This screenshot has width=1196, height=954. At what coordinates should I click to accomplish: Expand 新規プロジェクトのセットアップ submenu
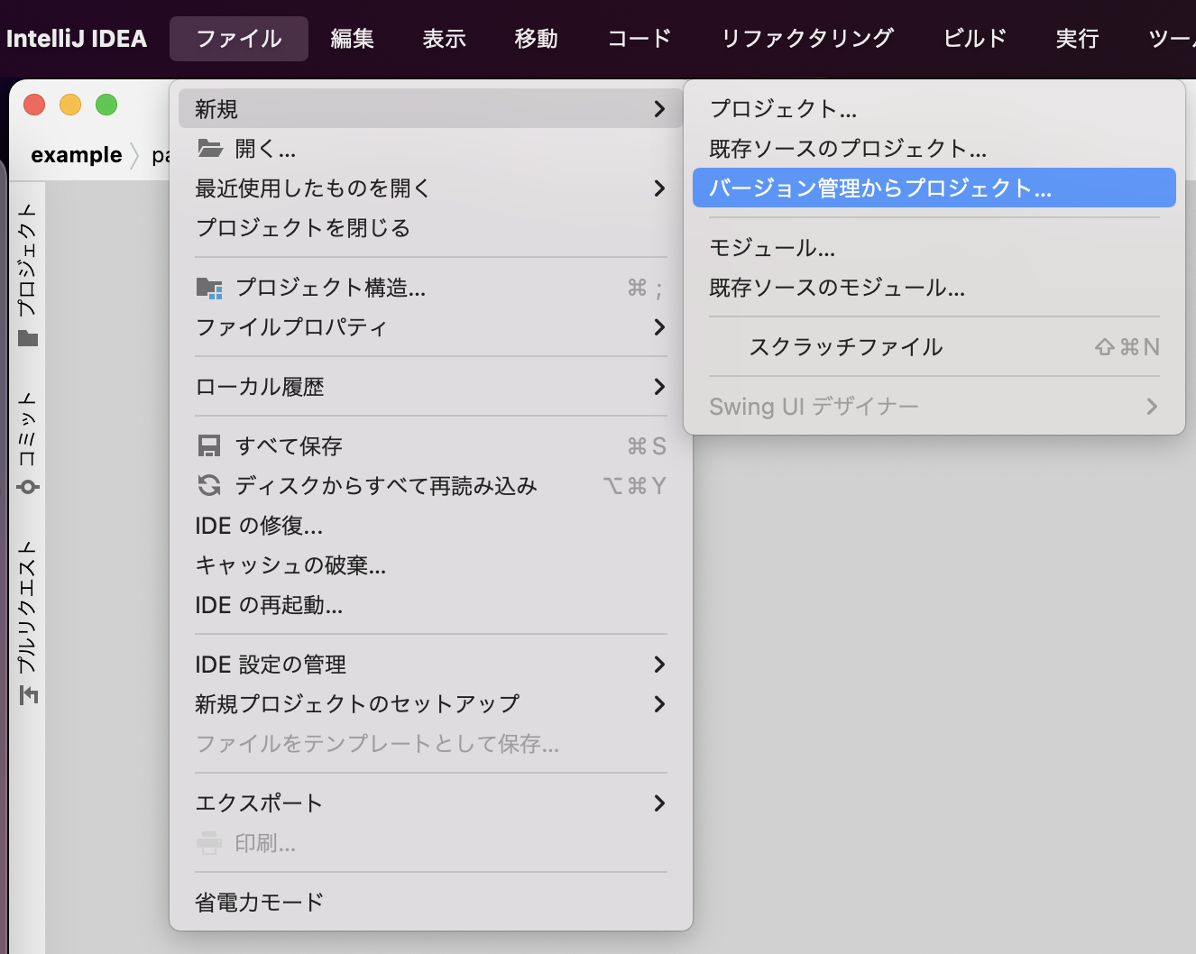pyautogui.click(x=659, y=704)
